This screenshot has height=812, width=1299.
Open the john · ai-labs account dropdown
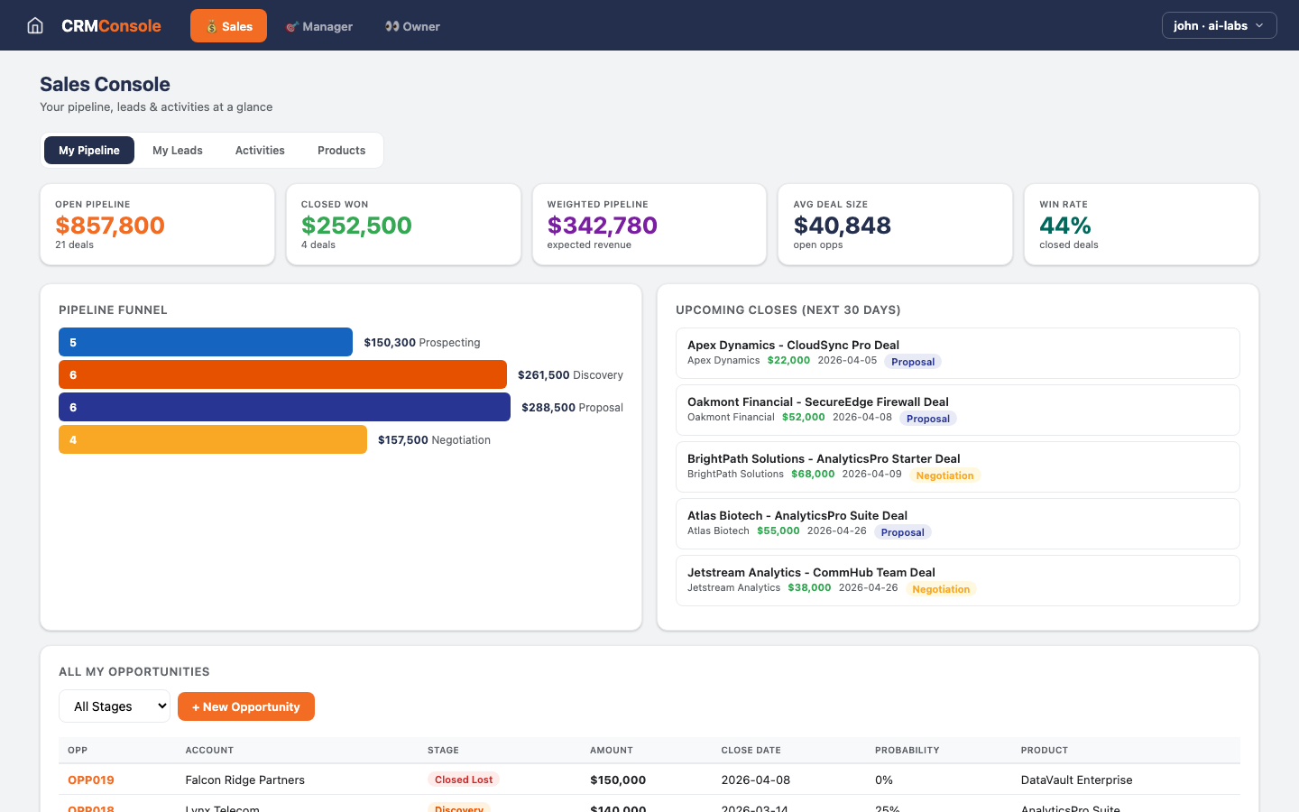[1219, 25]
